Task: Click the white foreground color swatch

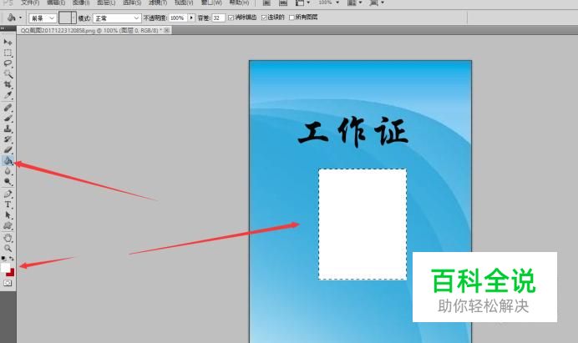Action: click(x=5, y=268)
